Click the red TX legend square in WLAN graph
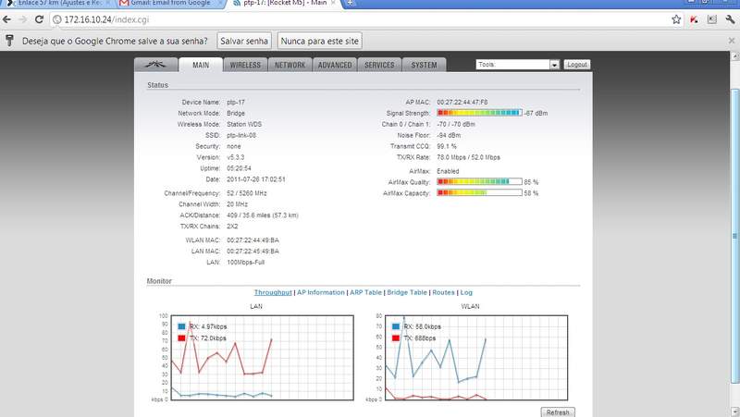This screenshot has height=417, width=740. 396,338
